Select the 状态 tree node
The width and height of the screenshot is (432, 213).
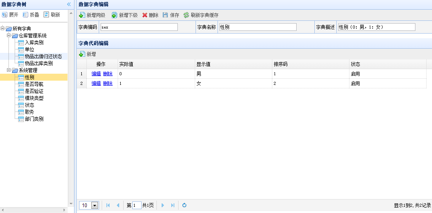coord(29,105)
